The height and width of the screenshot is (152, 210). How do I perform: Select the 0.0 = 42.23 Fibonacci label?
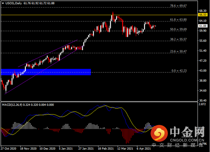(x=179, y=71)
